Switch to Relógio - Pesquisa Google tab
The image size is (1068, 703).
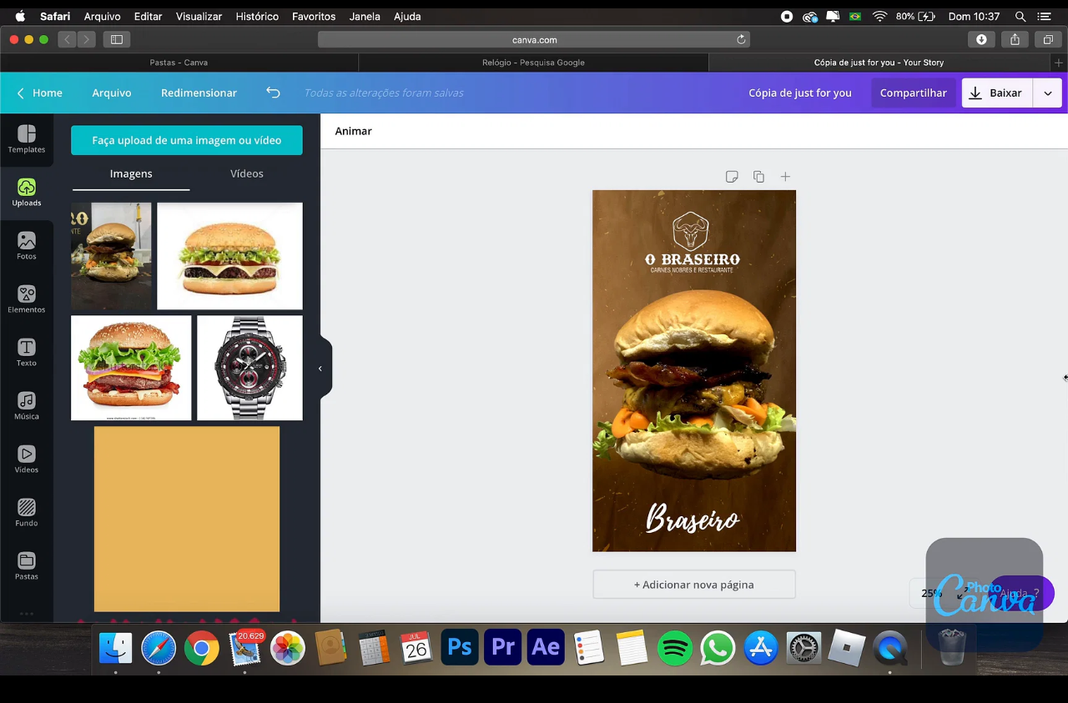[x=533, y=63]
